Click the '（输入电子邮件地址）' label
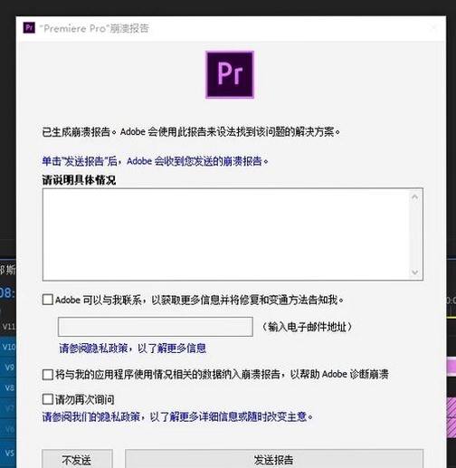The width and height of the screenshot is (456, 468). (307, 327)
